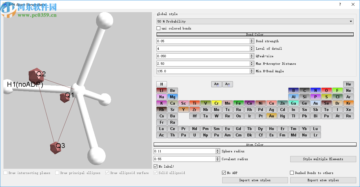Select the Carbon (C) element
360x187 pixels.
[x=304, y=90]
